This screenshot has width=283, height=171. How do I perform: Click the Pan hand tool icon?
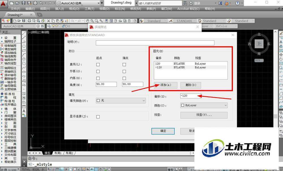click(x=87, y=21)
